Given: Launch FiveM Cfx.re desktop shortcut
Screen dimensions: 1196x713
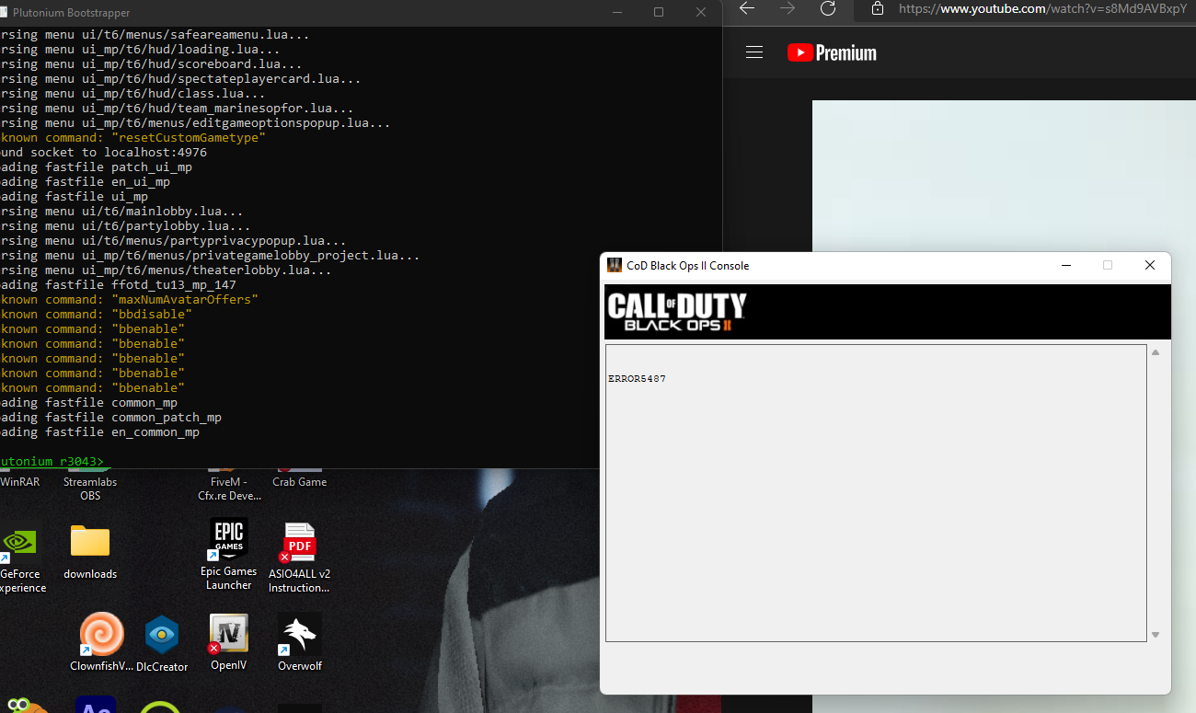Looking at the screenshot, I should tap(229, 486).
